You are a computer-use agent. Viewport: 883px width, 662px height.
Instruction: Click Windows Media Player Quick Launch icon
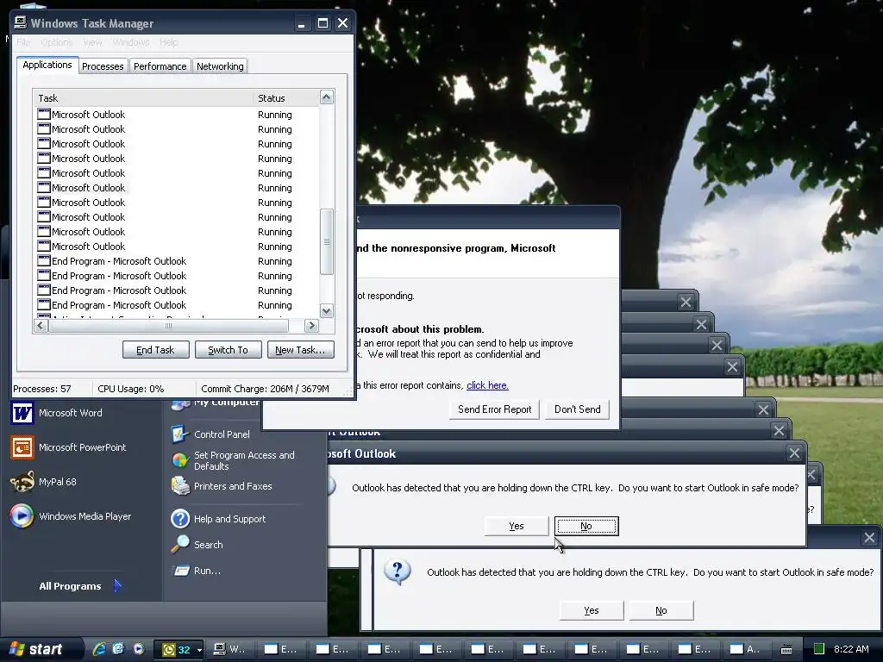tap(139, 649)
